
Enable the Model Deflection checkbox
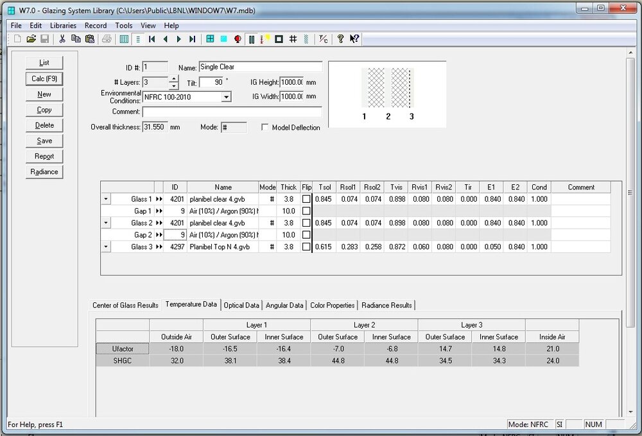click(x=265, y=128)
